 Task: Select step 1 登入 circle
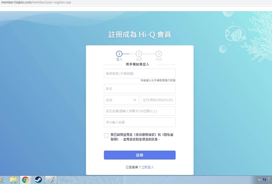[x=119, y=54]
